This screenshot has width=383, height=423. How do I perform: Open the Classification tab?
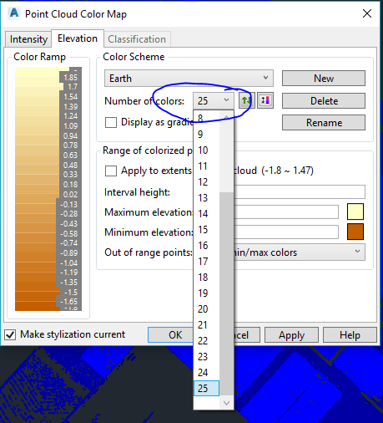137,39
